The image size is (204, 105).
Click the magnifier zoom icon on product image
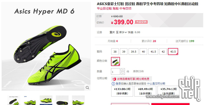point(87,88)
